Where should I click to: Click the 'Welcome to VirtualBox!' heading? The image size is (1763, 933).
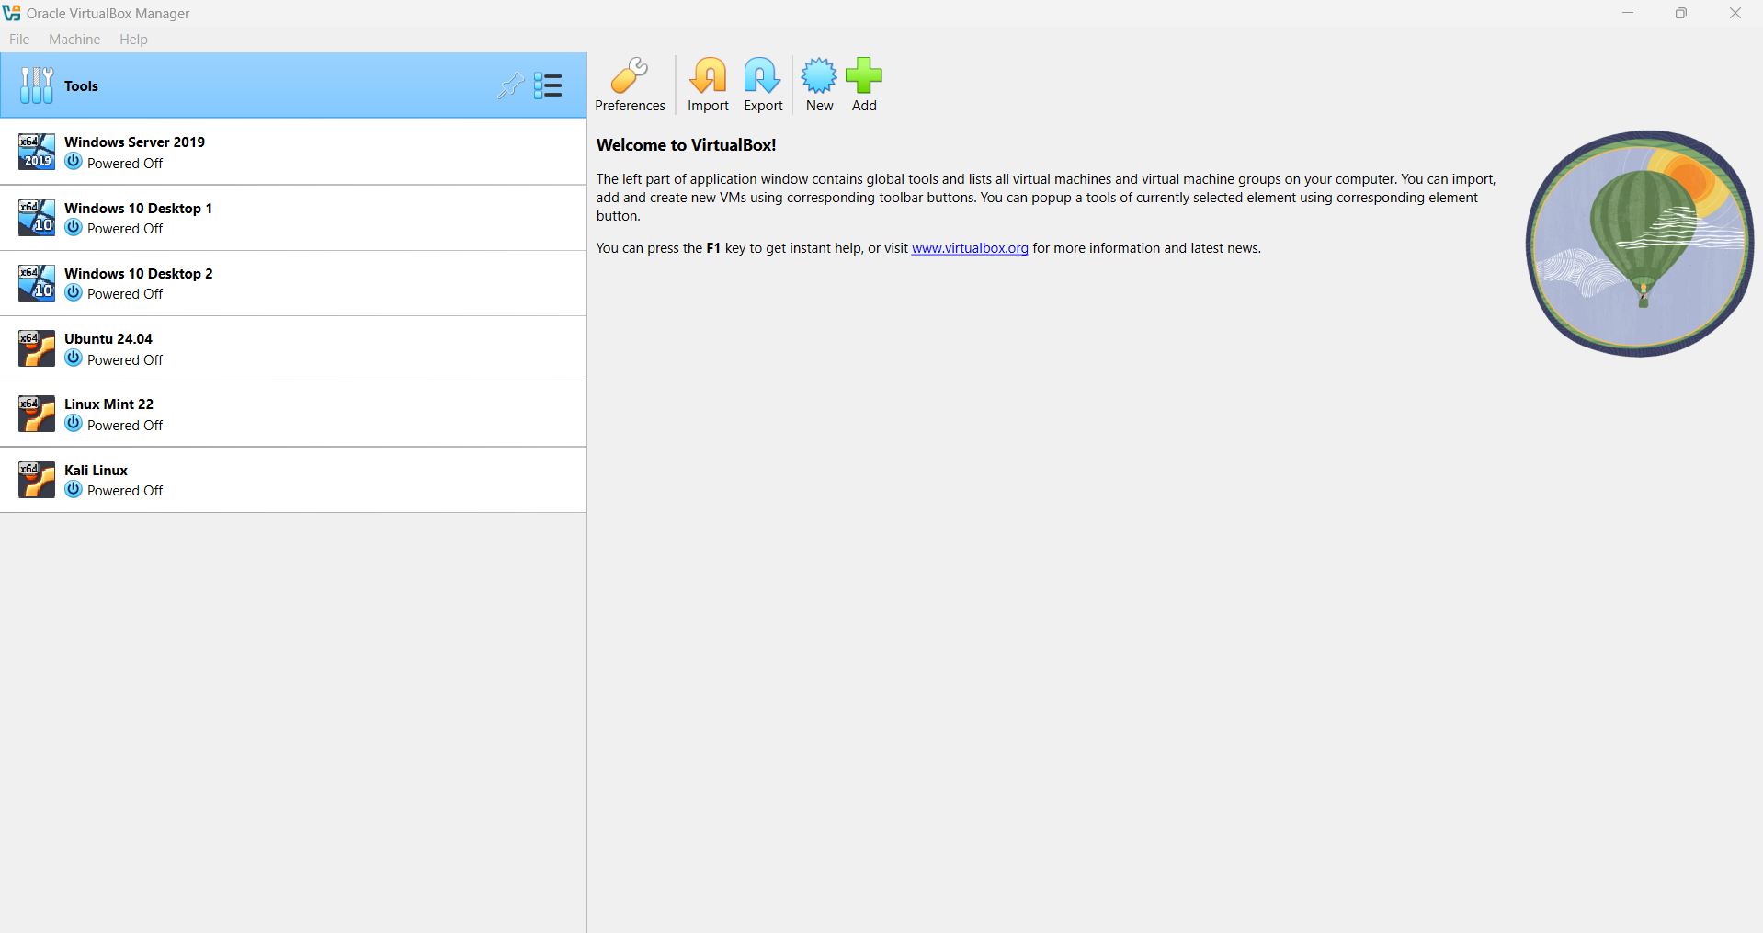[x=686, y=144]
